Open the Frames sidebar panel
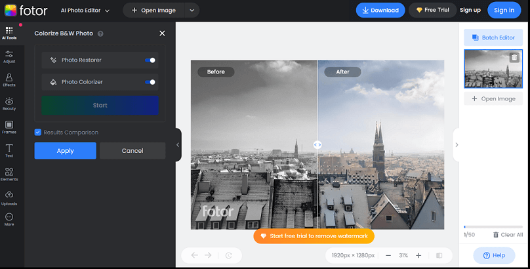This screenshot has width=530, height=269. [9, 127]
